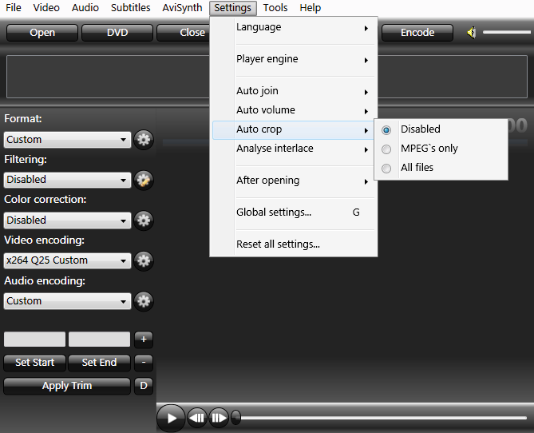
Task: Open Filtering settings wand icon
Action: tap(144, 180)
